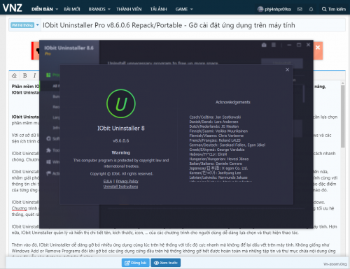This screenshot has width=350, height=269.
Task: Click the German/Deutsch credit line
Action: click(x=227, y=145)
